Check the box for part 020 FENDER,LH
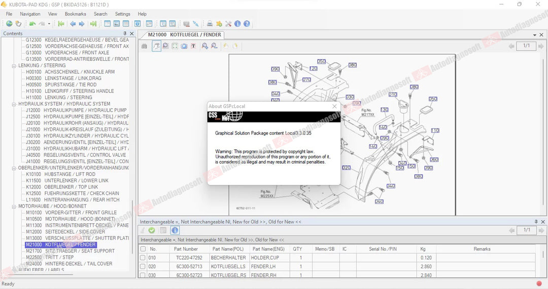Screen dimensions: 548x289 (143, 266)
